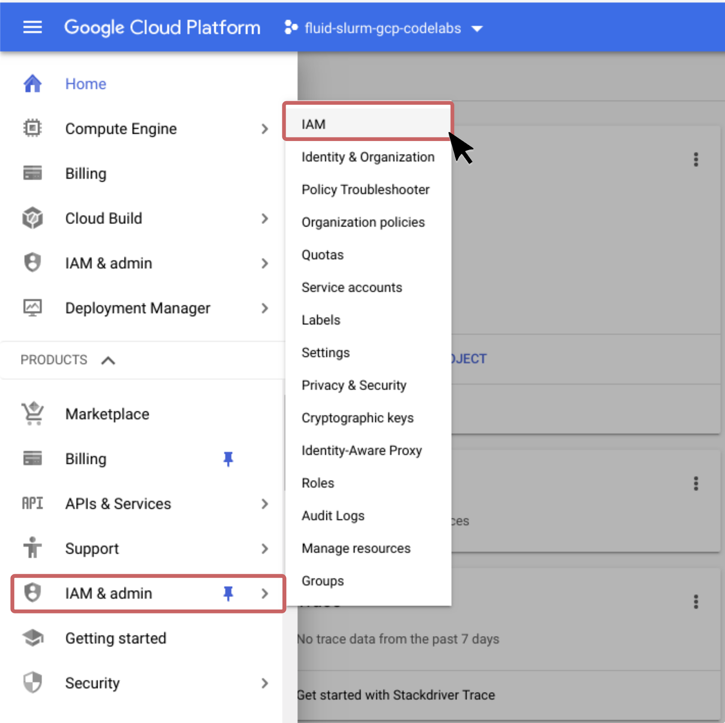Open the top card's three-dot options

(x=696, y=159)
